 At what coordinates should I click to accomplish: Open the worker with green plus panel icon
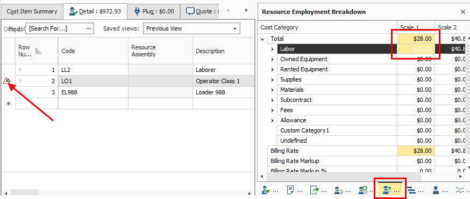[364, 189]
